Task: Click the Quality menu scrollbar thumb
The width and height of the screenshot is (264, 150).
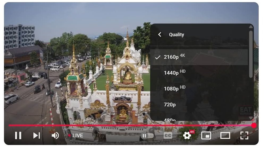Action: pos(251,54)
